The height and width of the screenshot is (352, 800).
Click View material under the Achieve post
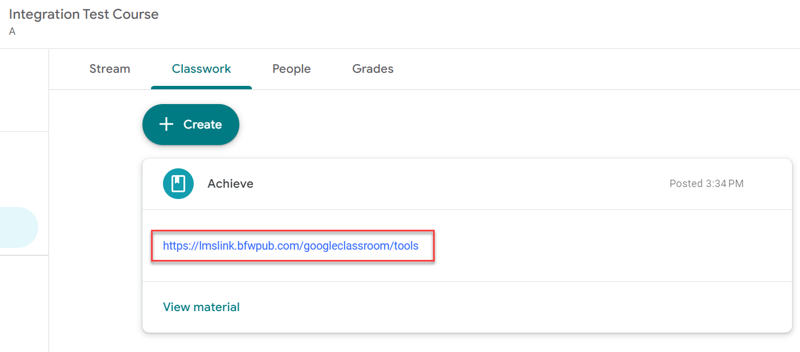click(201, 307)
